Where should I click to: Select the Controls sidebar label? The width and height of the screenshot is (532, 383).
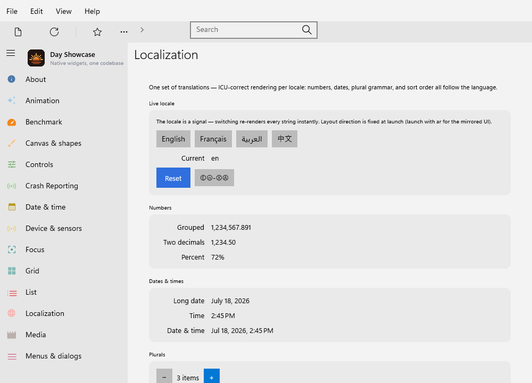pos(39,164)
